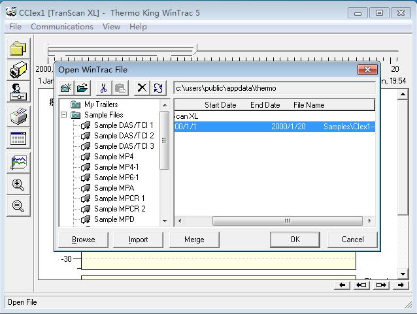Click the scissors cut icon
Screen dimensions: 417x314
point(103,88)
